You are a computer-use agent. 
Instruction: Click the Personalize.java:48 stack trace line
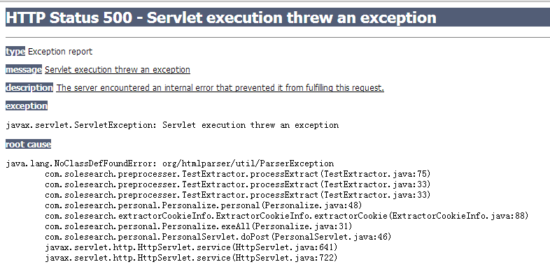click(203, 205)
